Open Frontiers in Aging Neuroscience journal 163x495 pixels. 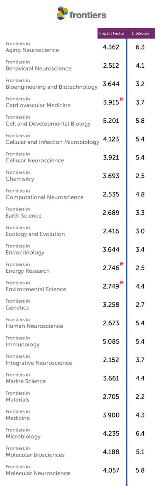(32, 47)
